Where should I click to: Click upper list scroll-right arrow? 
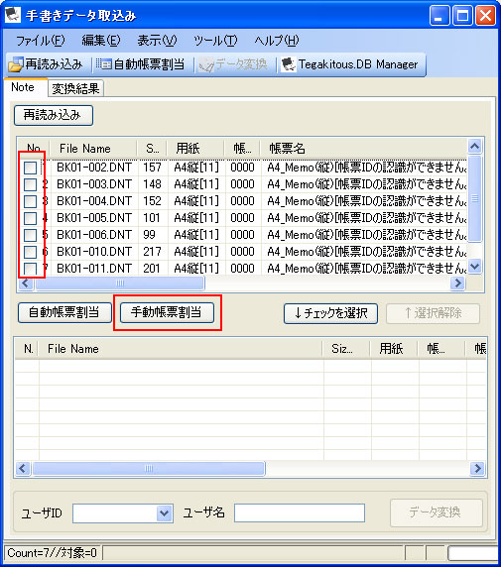[458, 283]
